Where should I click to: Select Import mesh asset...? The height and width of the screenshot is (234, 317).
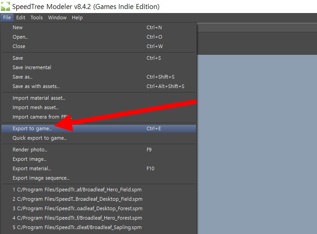pyautogui.click(x=98, y=107)
